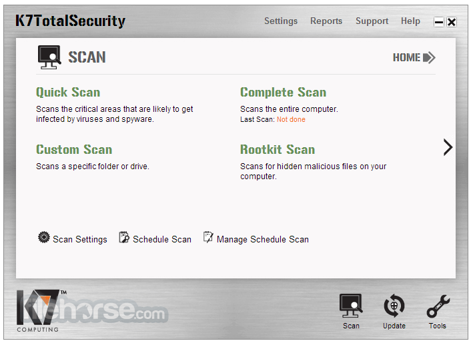Click the K7TotalSecurity title text
The height and width of the screenshot is (343, 471).
70,21
